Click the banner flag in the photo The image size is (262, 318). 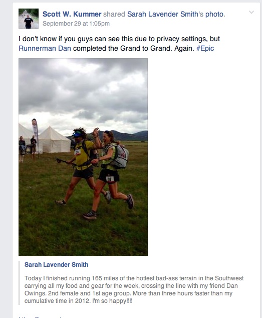35,132
